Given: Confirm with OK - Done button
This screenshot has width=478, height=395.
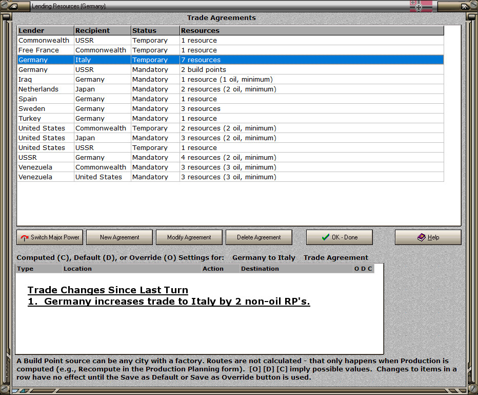Looking at the screenshot, I should pos(340,237).
